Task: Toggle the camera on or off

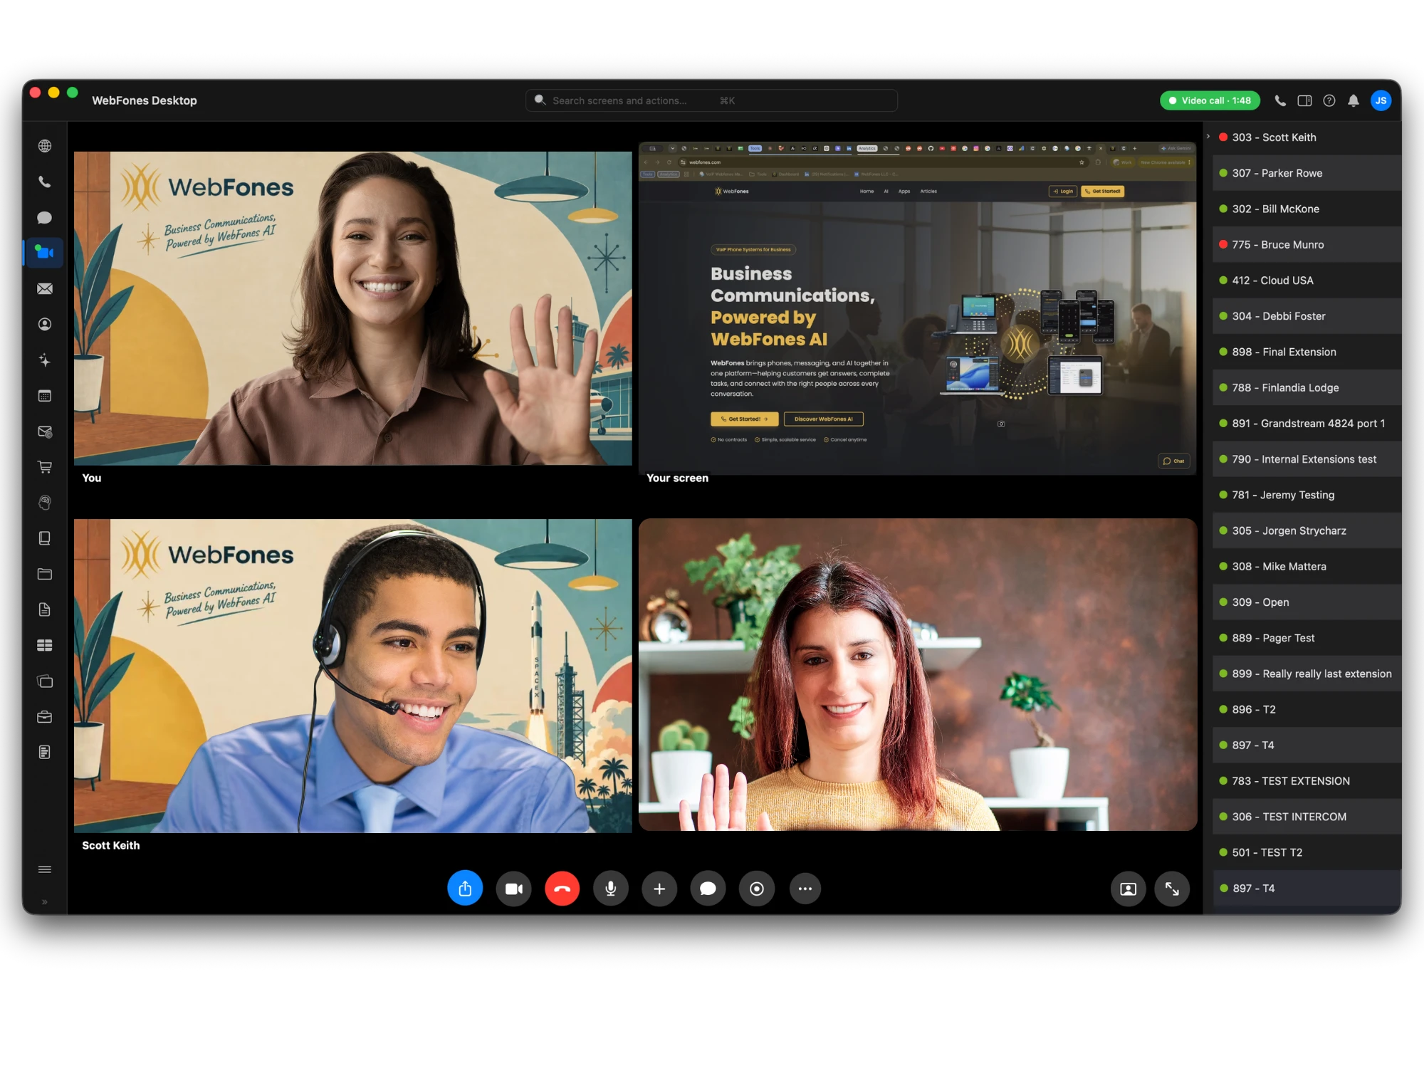Action: click(514, 889)
